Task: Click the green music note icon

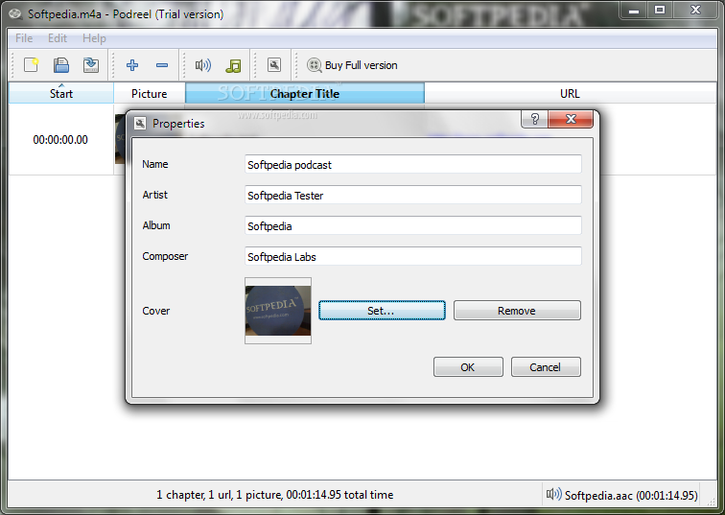Action: 233,65
